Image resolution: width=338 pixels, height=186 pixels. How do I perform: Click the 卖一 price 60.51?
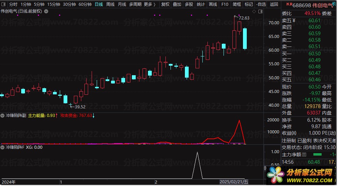[x=314, y=46]
